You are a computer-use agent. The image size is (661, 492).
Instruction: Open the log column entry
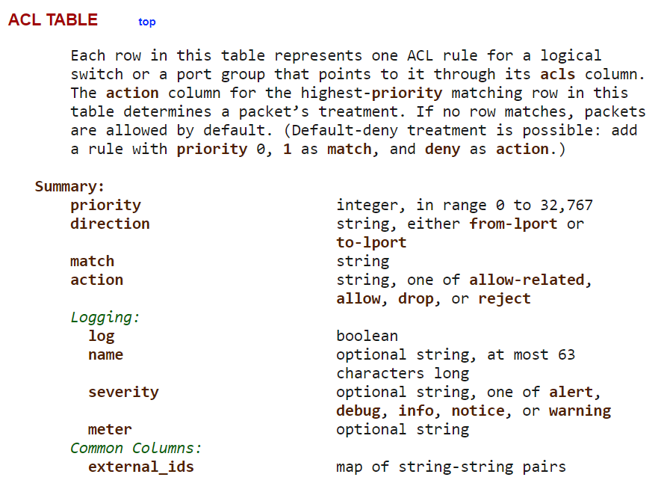pyautogui.click(x=101, y=336)
